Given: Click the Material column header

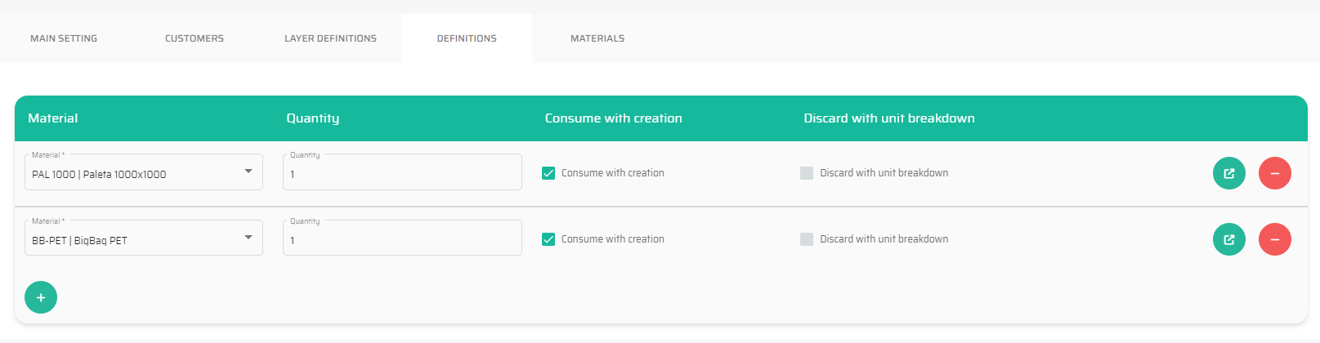Looking at the screenshot, I should pos(53,118).
